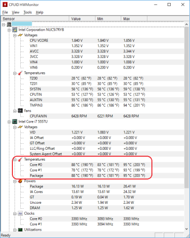Select the DRAM power row

pyautogui.click(x=106, y=208)
